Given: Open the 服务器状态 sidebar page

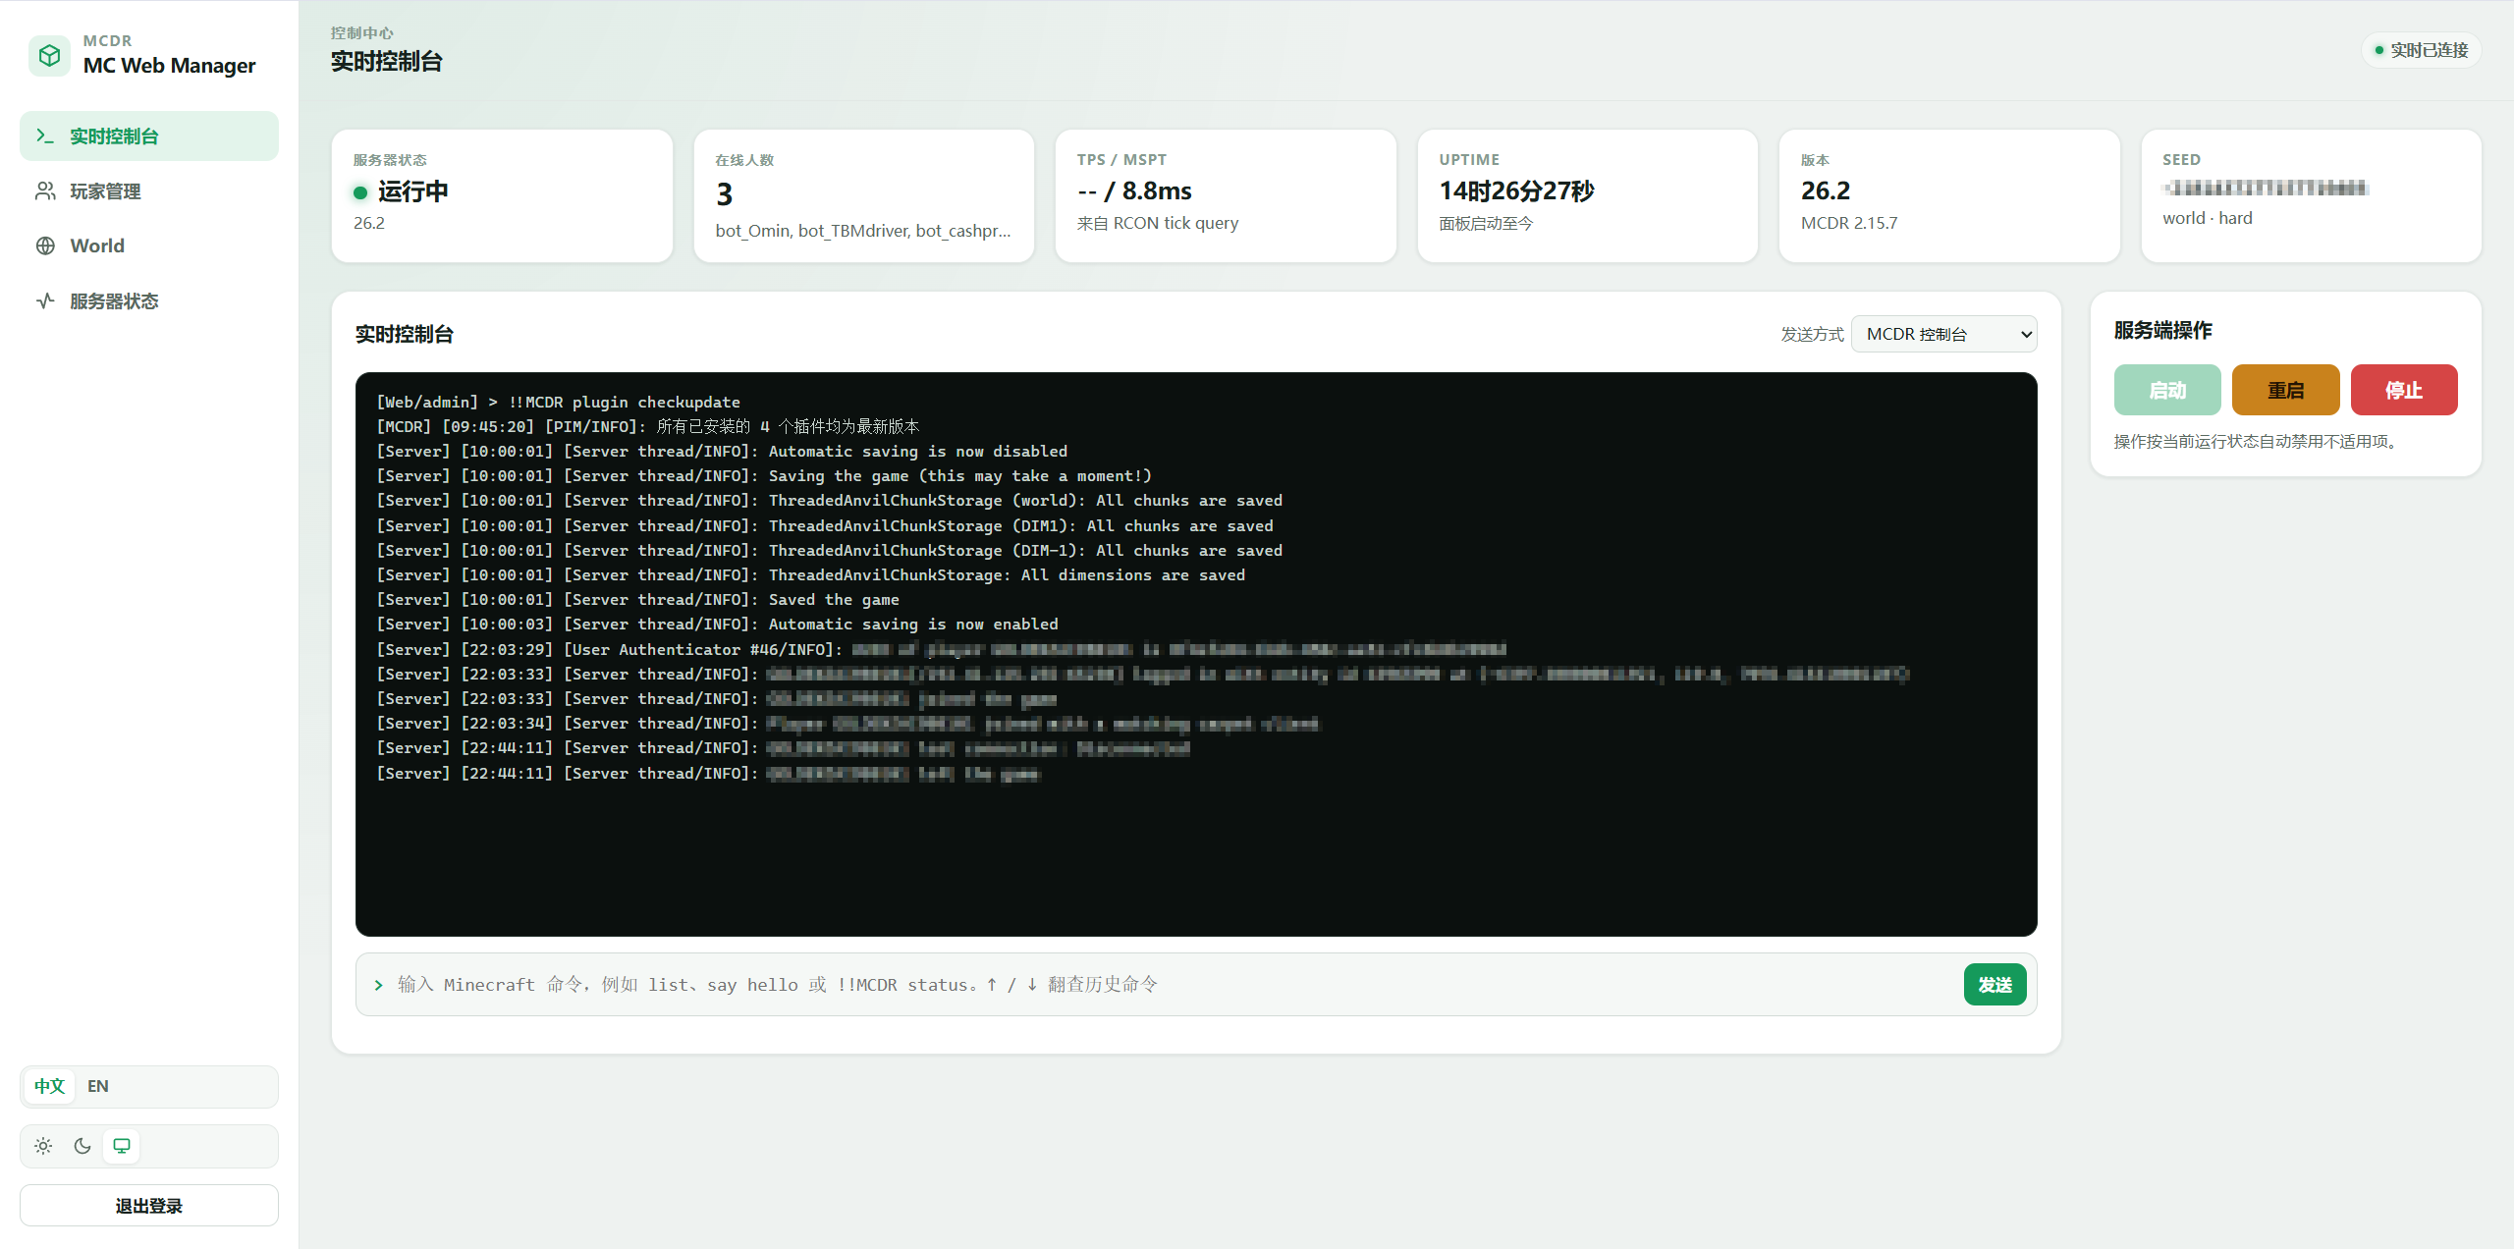Looking at the screenshot, I should click(x=149, y=300).
